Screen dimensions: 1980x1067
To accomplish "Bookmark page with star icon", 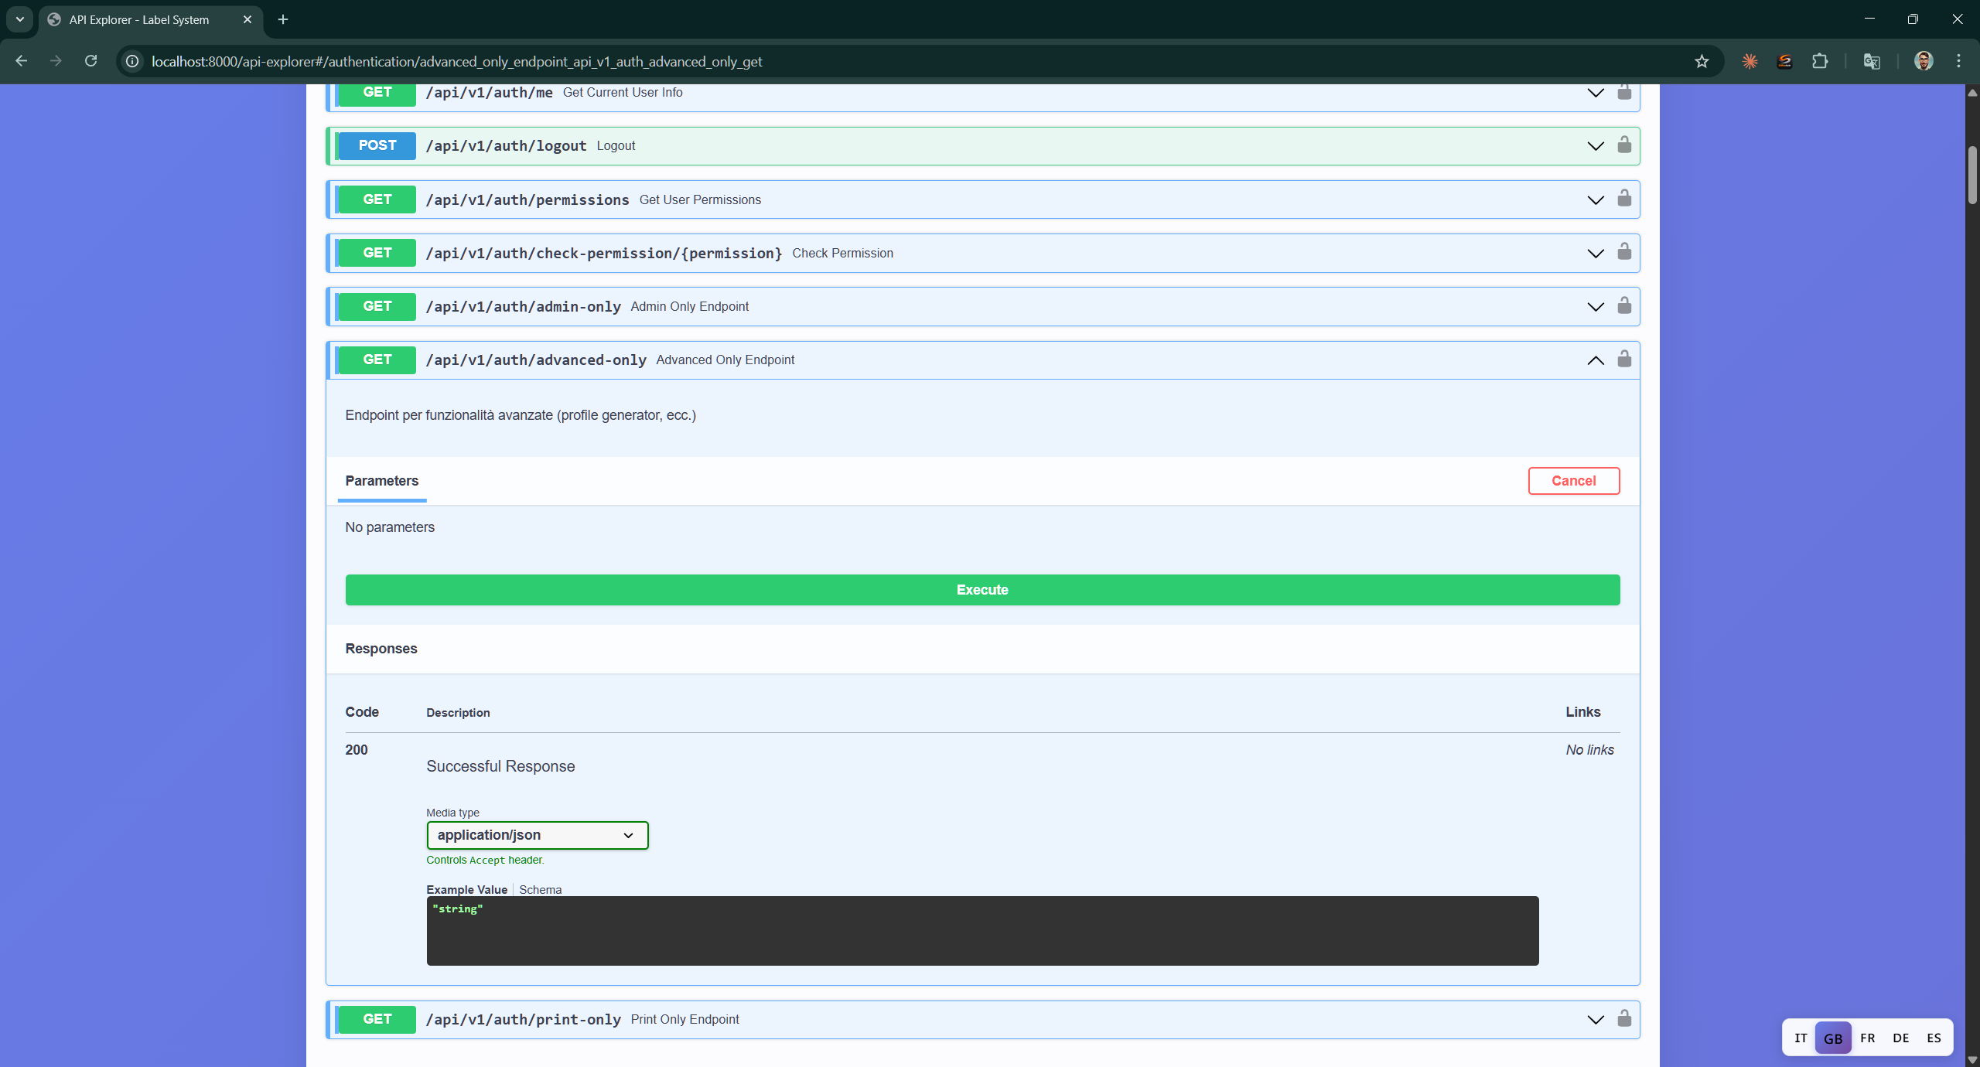I will pyautogui.click(x=1702, y=61).
